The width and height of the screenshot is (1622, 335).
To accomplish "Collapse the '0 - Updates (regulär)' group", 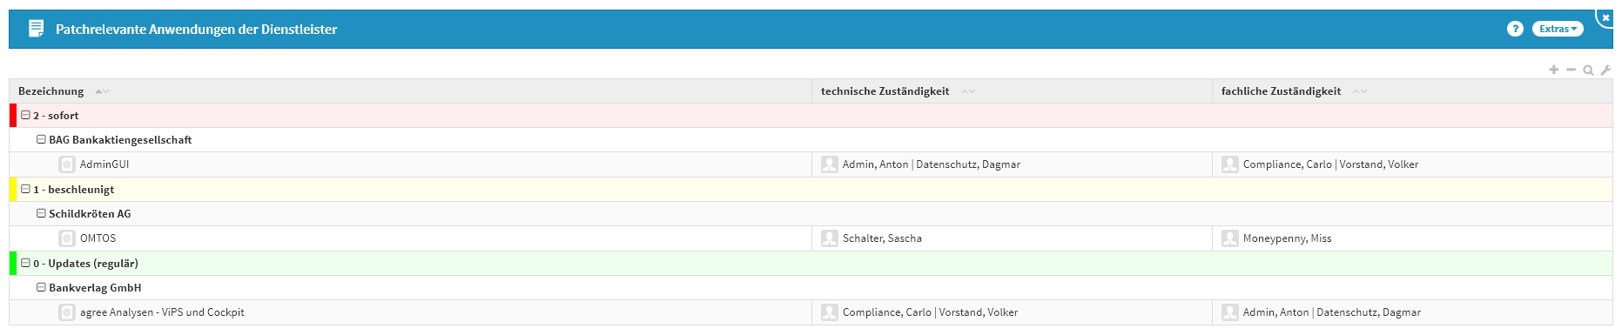I will [26, 263].
